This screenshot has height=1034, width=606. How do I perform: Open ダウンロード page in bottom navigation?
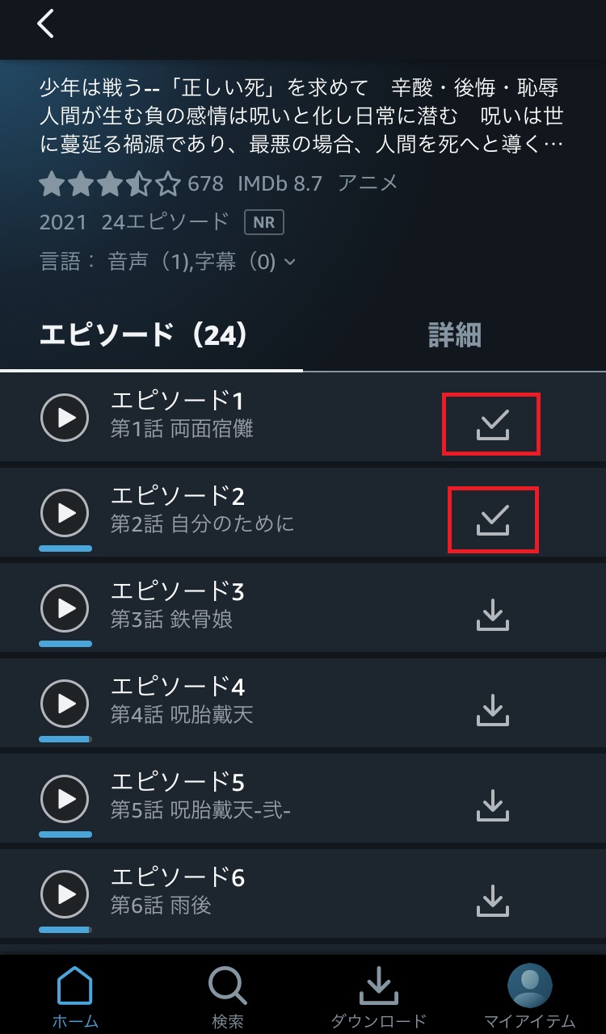[378, 997]
